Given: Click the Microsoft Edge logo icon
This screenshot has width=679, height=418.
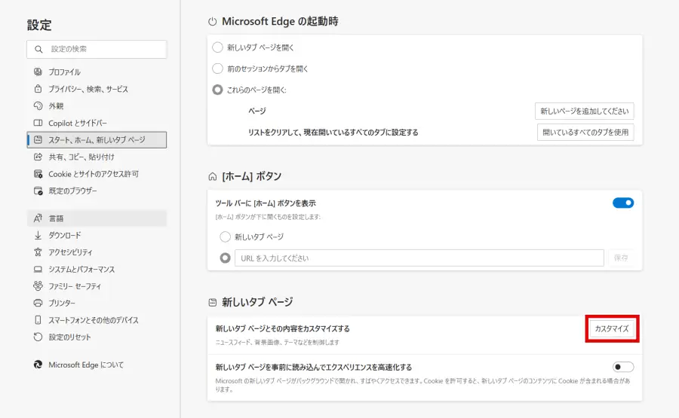Looking at the screenshot, I should tap(38, 365).
